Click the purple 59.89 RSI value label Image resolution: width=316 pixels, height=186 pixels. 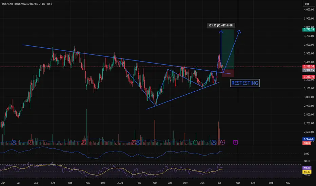(307, 168)
